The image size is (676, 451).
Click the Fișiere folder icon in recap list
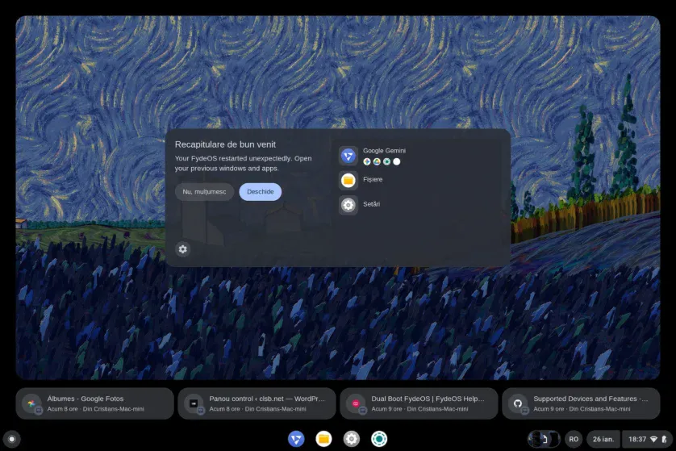coord(348,180)
